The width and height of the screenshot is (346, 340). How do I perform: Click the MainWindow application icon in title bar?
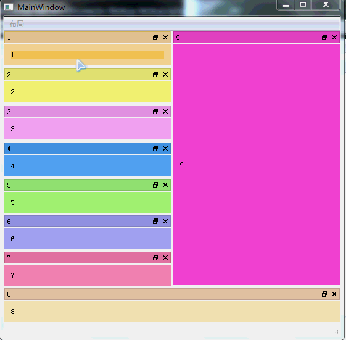[x=9, y=7]
